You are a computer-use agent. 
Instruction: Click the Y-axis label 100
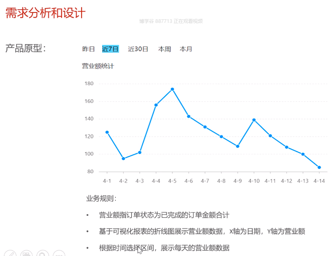89,154
